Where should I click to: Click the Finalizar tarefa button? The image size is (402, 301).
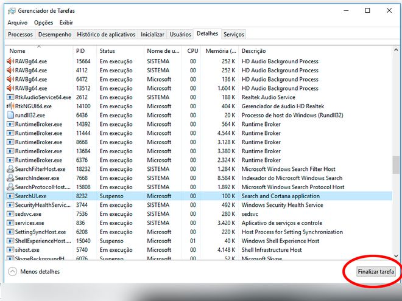376,272
